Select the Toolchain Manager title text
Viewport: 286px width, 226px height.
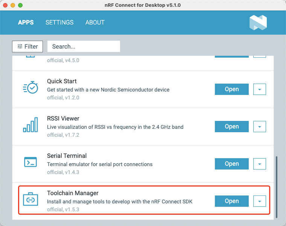(x=73, y=193)
